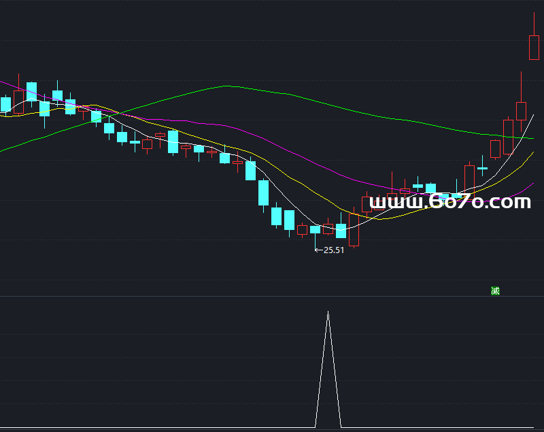Image resolution: width=544 pixels, height=432 pixels.
Task: Click the green 减 signal marker
Action: click(x=495, y=290)
